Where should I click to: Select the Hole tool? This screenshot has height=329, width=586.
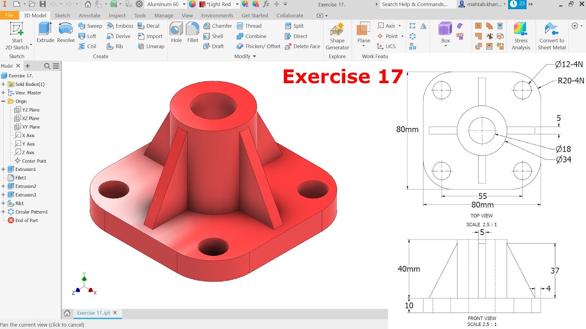tap(176, 32)
